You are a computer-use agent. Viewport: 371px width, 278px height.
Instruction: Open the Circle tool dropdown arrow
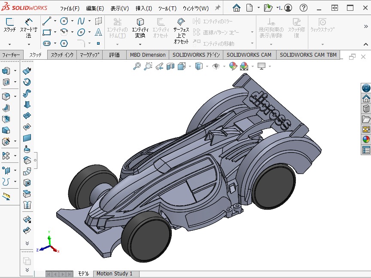point(72,21)
